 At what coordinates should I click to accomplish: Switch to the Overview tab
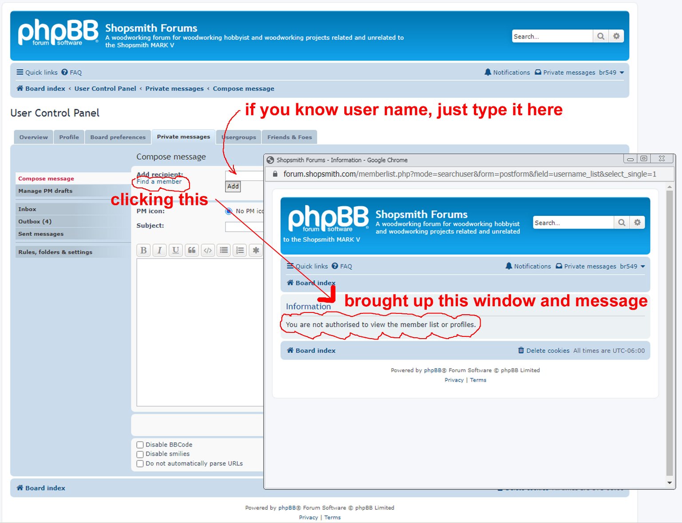34,137
